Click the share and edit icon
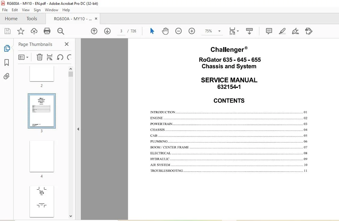Screen dimensions: 339x221 [x=309, y=31]
